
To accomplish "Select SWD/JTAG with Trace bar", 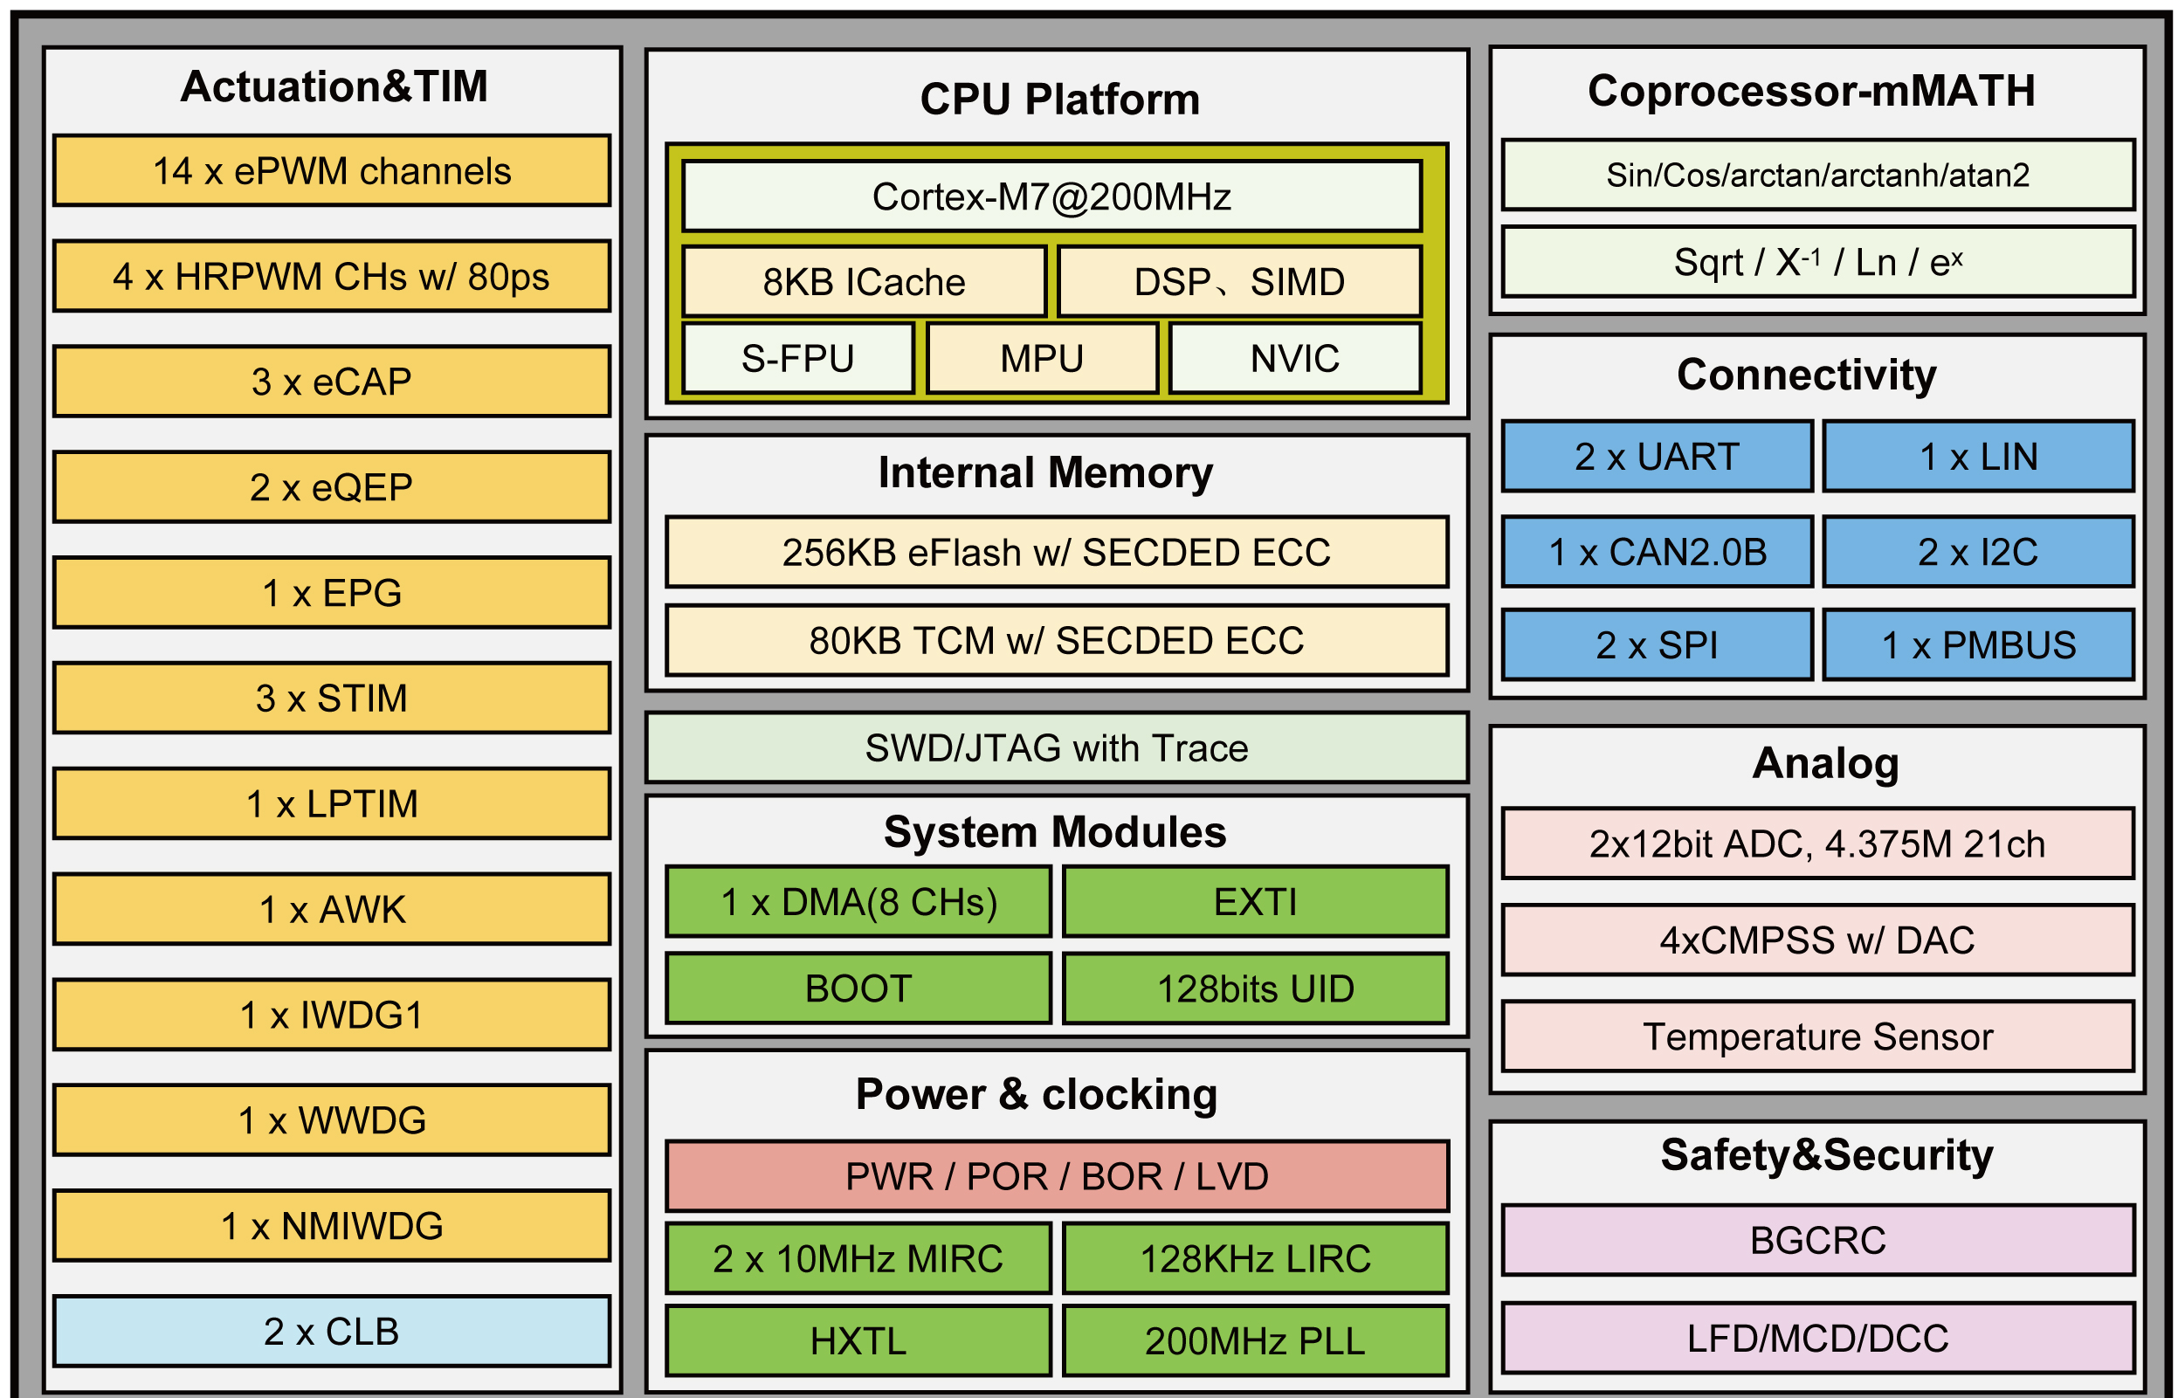I will click(1056, 748).
